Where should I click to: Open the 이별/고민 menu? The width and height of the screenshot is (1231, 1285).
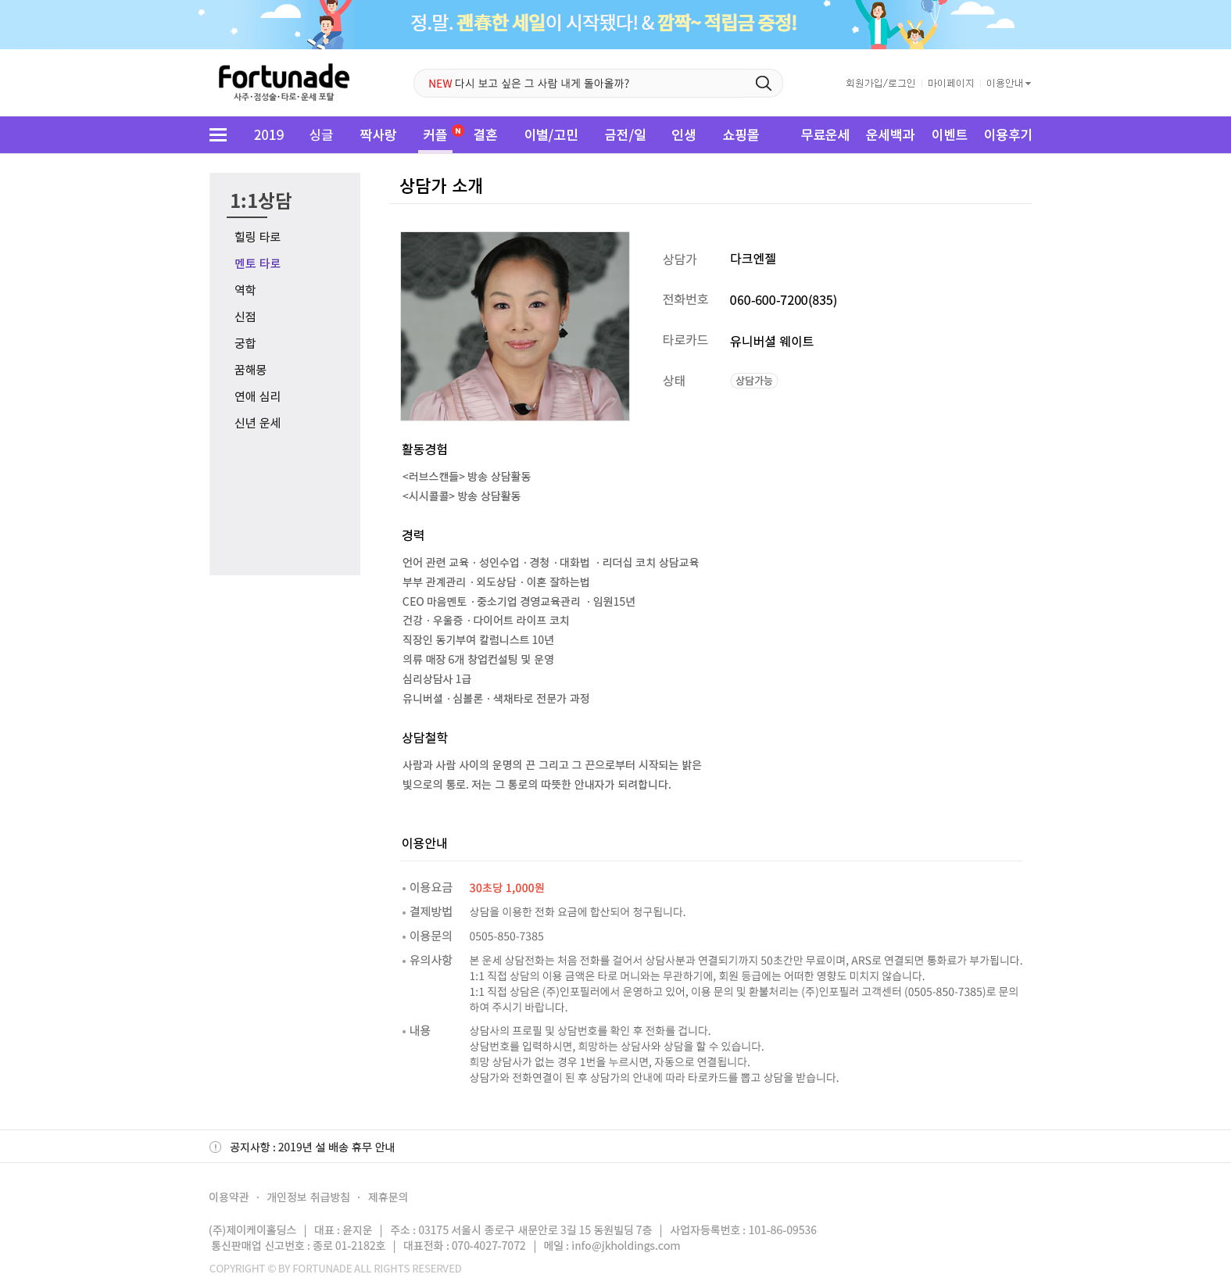551,135
